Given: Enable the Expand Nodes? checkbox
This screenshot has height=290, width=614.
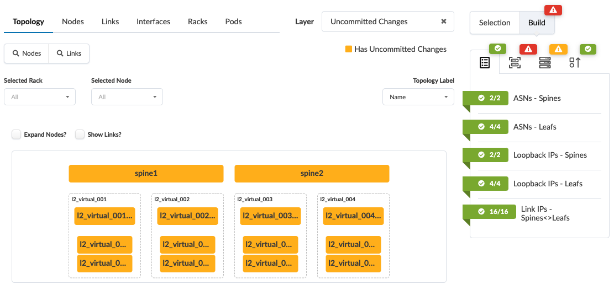Looking at the screenshot, I should point(17,135).
